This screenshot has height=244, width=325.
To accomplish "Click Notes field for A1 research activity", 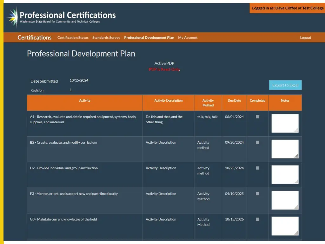I will 285,123.
